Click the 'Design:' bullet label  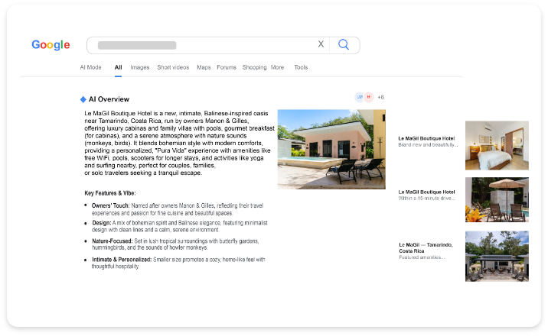click(x=102, y=223)
